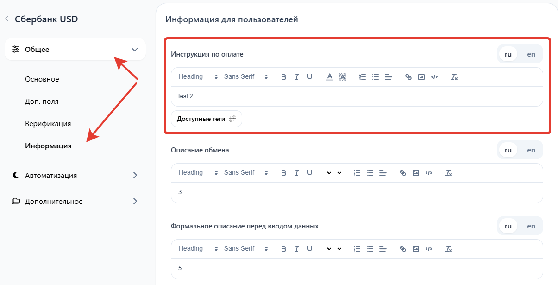Click into the text area containing test 2

pyautogui.click(x=357, y=96)
